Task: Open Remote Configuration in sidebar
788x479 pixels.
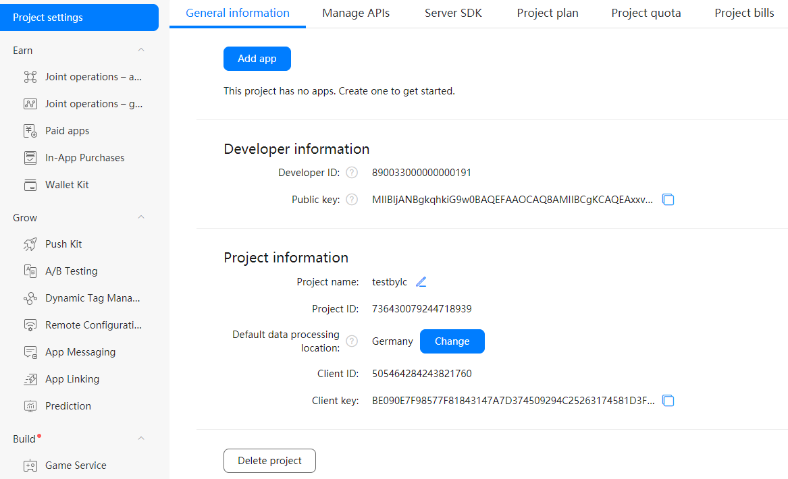Action: (x=93, y=325)
